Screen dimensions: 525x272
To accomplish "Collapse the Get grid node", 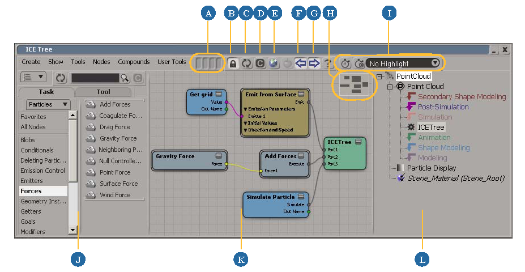I will [219, 93].
